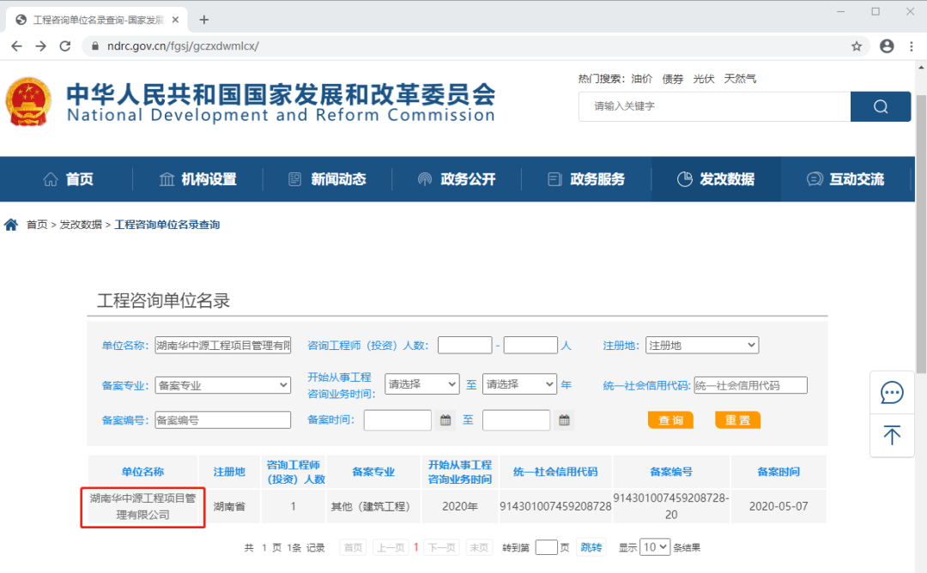View site info via the address bar lock icon
The height and width of the screenshot is (573, 927).
point(94,46)
